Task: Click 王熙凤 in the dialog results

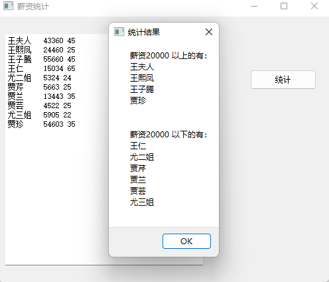Action: pos(142,78)
